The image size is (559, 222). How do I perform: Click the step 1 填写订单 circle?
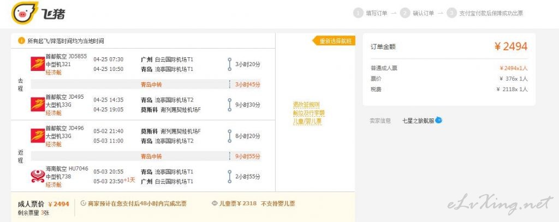click(358, 13)
